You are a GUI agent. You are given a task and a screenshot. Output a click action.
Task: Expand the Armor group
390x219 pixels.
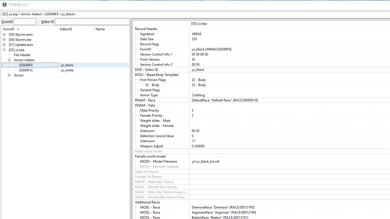pyautogui.click(x=10, y=75)
